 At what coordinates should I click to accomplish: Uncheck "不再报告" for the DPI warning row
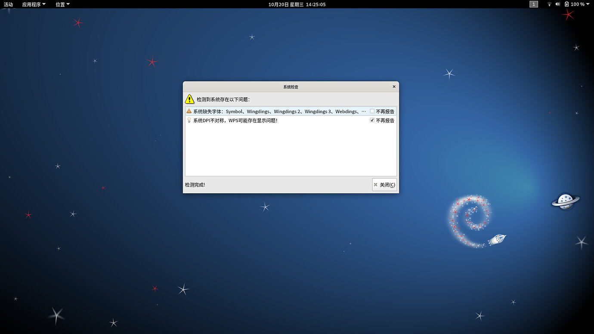tap(372, 121)
